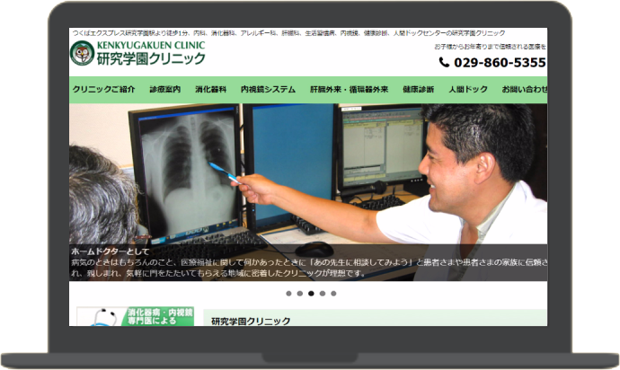Open the お問い合わせ menu item
This screenshot has height=370, width=620.
click(x=525, y=89)
